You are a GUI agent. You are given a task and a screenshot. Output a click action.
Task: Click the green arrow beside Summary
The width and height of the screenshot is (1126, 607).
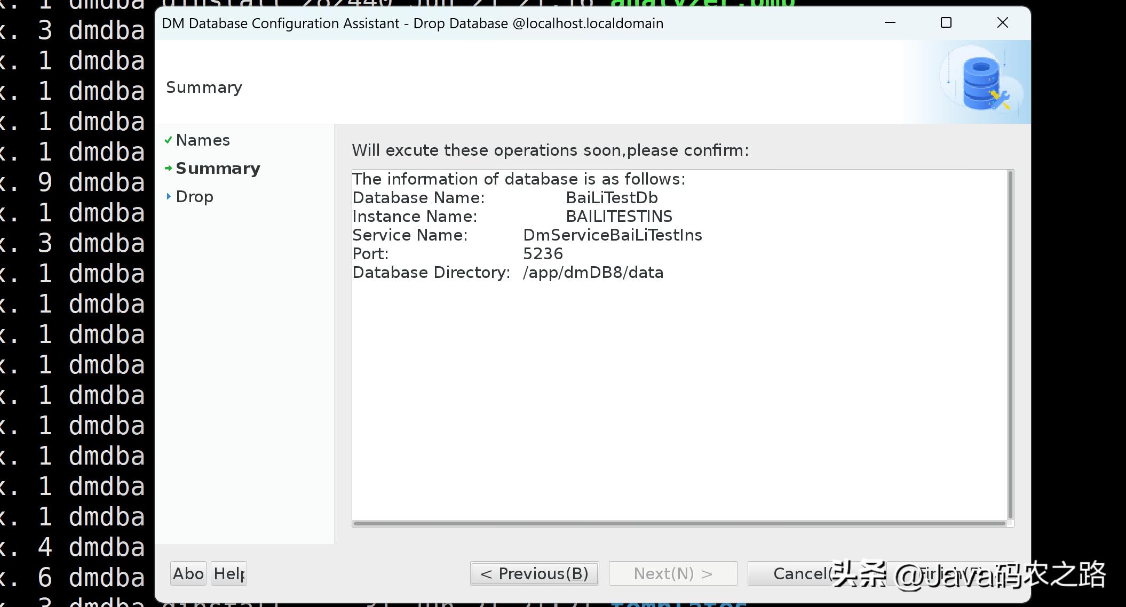[168, 169]
